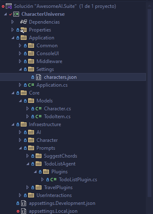This screenshot has width=153, height=214.
Task: Select the characters.json file name
Action: click(60, 77)
